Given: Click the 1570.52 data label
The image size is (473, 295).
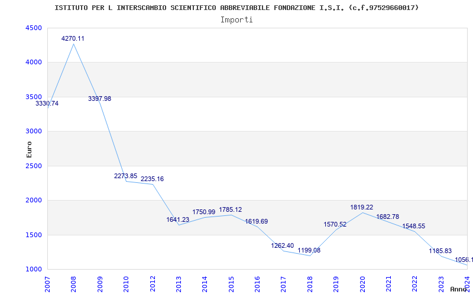Looking at the screenshot, I should point(335,225).
